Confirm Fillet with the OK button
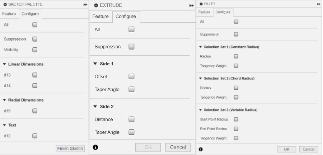Image resolution: width=323 pixels, height=155 pixels. (286, 149)
